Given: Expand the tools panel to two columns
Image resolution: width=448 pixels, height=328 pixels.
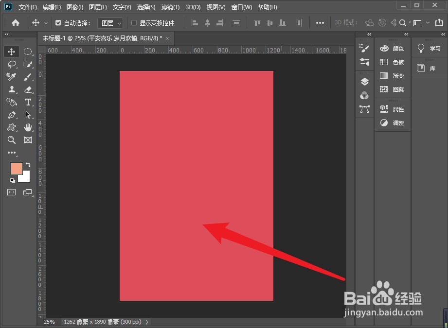Looking at the screenshot, I should [7, 34].
